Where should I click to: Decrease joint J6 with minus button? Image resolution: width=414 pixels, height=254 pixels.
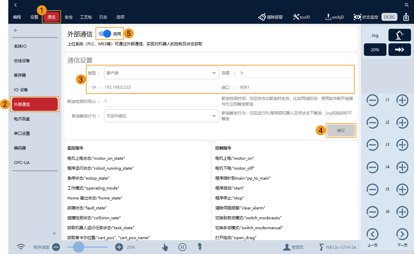click(373, 212)
